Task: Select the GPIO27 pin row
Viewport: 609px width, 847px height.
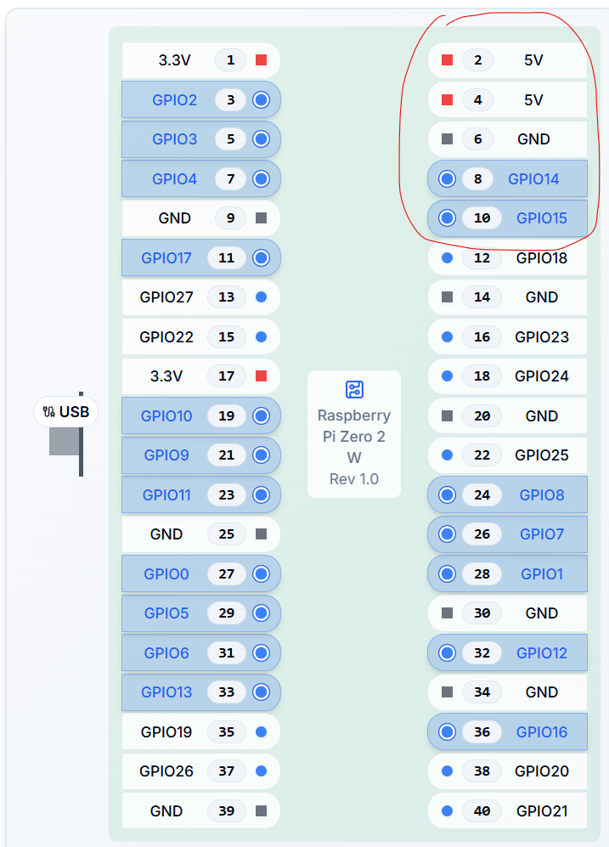Action: click(x=200, y=297)
